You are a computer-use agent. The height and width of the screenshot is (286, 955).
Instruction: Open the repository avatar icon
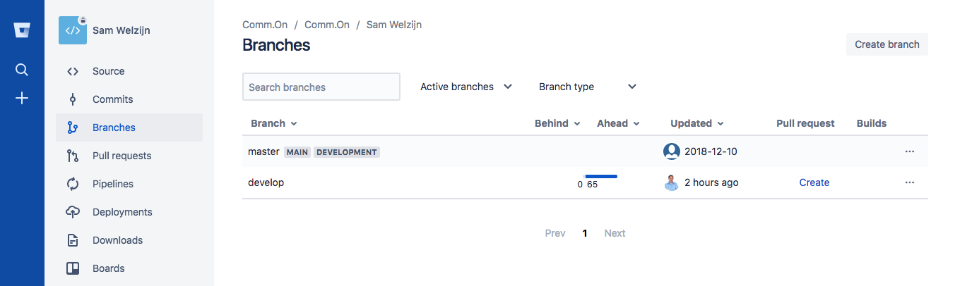tap(73, 30)
